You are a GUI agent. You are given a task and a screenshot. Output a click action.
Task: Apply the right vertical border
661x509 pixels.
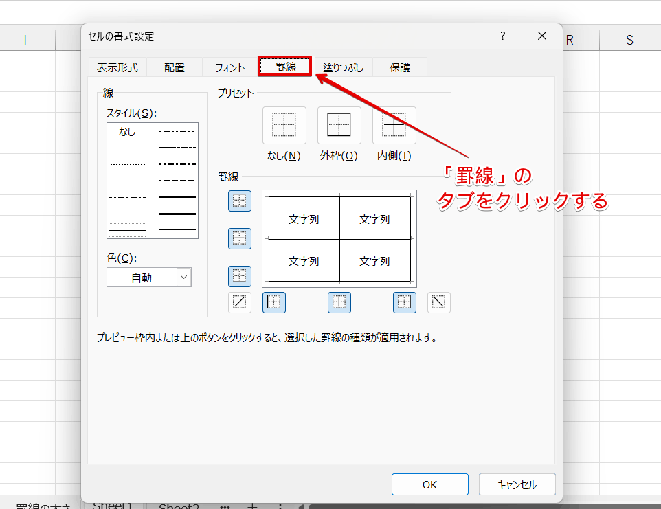pyautogui.click(x=404, y=302)
